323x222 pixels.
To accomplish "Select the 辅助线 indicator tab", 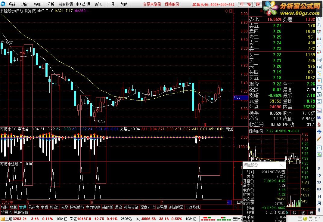I will pyautogui.click(x=107, y=207).
